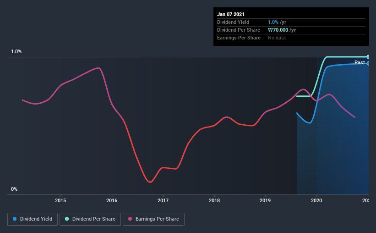
Task: Click the teal Dividend Per Share legend dot
Action: click(67, 219)
